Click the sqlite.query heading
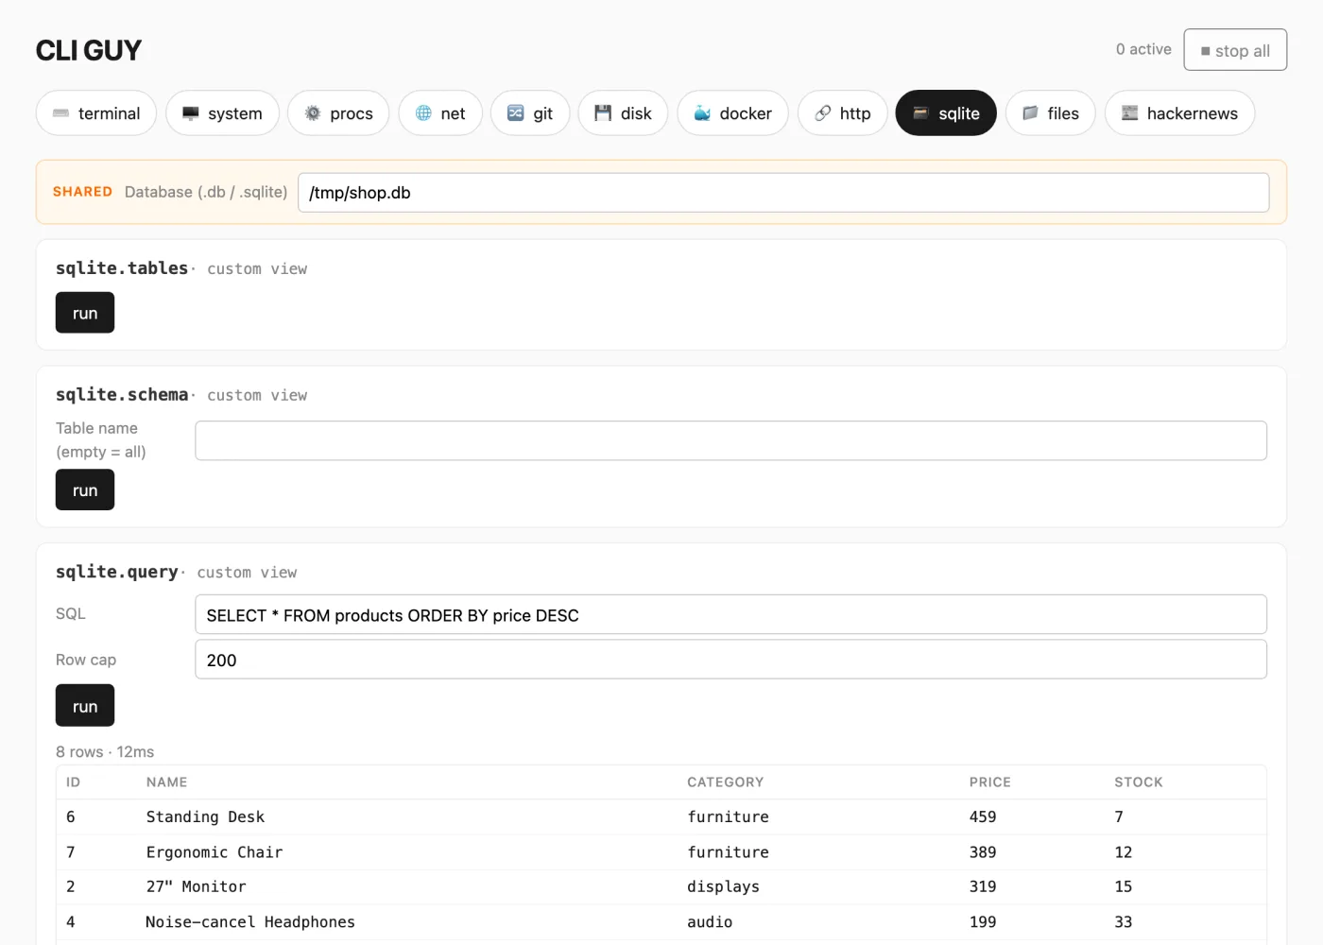1323x945 pixels. tap(116, 572)
